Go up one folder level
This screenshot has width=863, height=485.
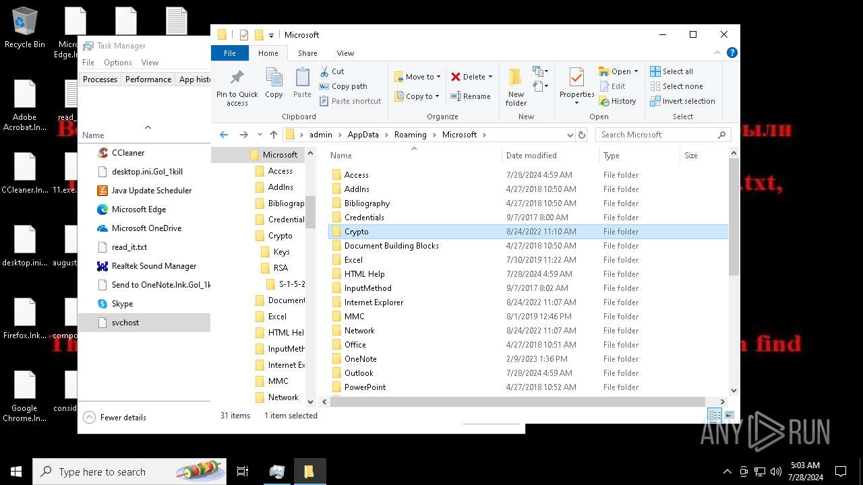point(273,135)
